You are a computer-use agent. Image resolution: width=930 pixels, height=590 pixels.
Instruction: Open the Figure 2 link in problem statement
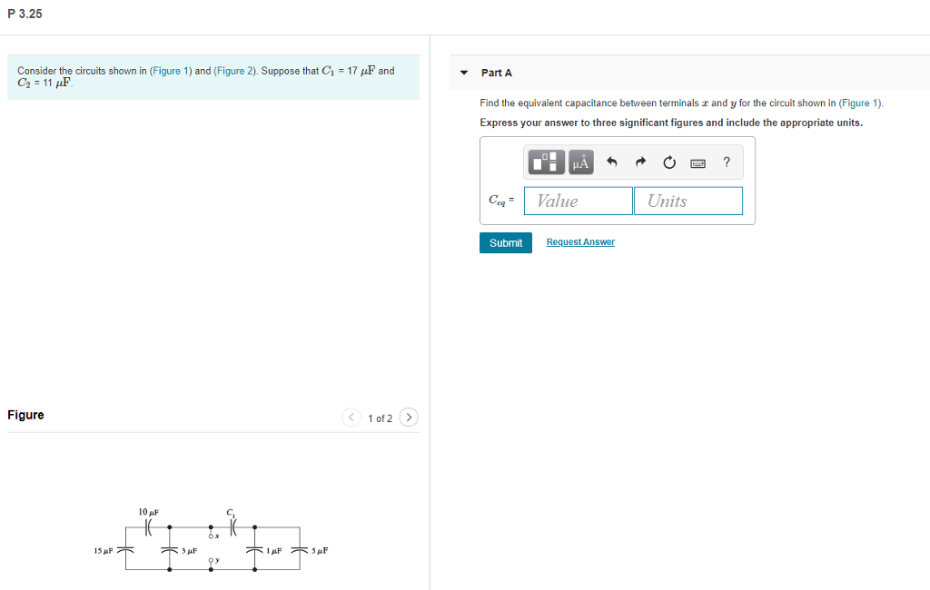click(x=234, y=71)
